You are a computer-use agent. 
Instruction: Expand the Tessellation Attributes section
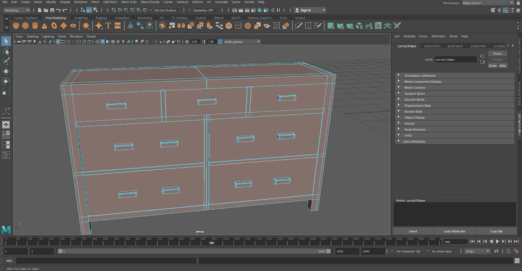(455, 75)
